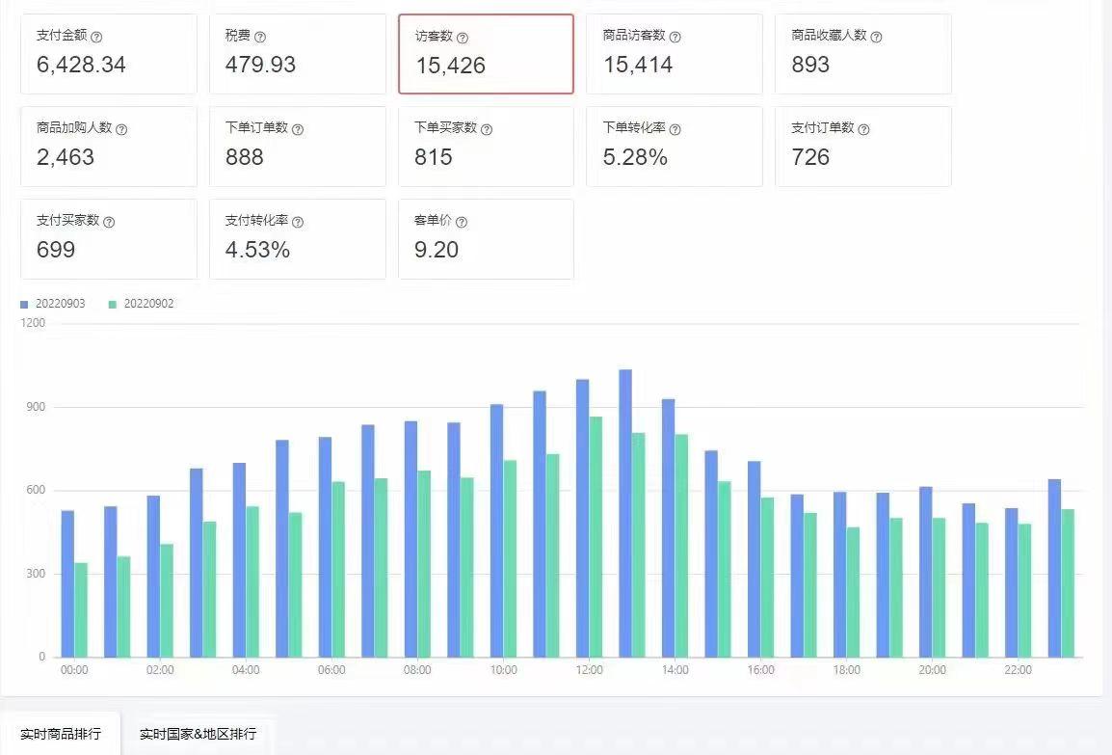Click help icon beside 商品访客数
Screen dimensions: 1112x755
[675, 37]
